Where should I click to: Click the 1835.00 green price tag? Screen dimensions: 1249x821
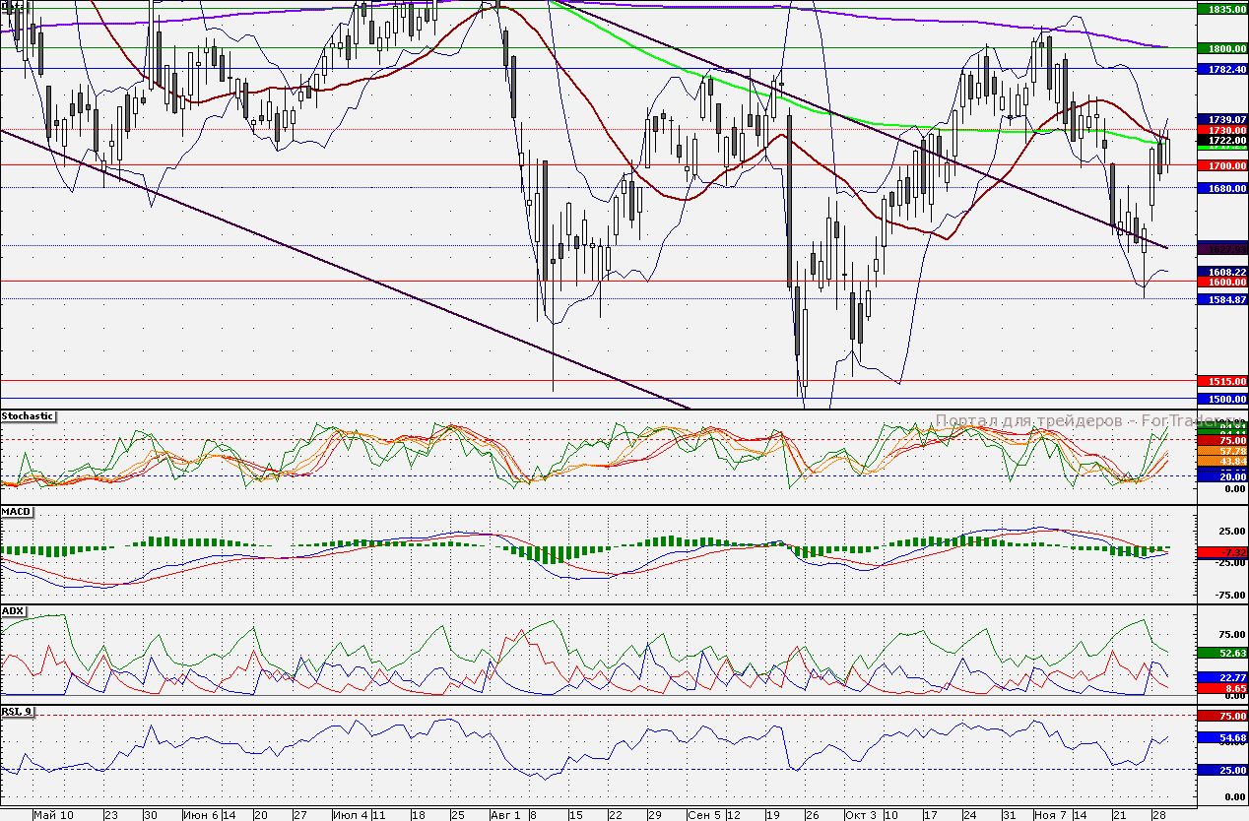[x=1221, y=8]
